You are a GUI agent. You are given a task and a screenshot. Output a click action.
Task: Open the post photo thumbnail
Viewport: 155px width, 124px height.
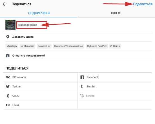[x=10, y=25]
